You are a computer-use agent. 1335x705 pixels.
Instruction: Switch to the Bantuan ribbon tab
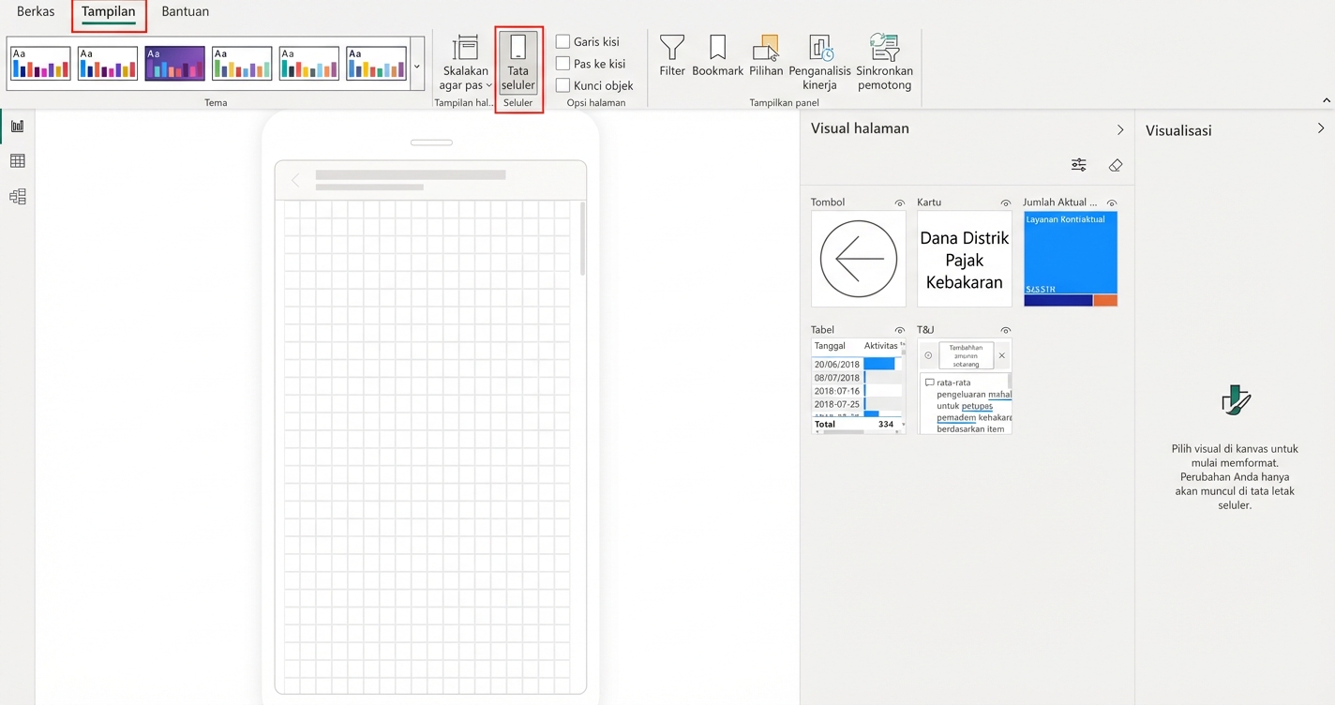[185, 11]
